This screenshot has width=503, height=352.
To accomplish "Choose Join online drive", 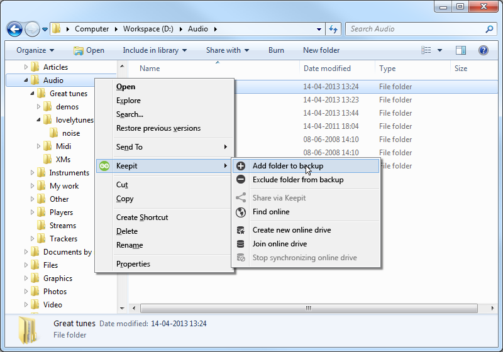I will point(306,244).
